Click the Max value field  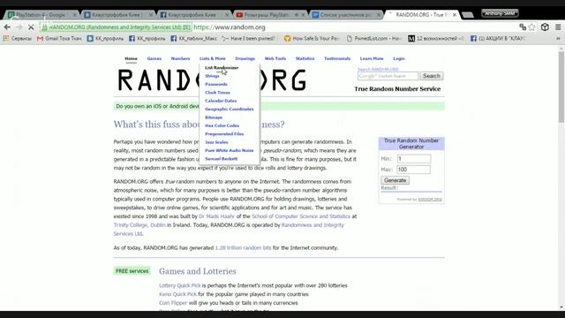[x=414, y=170]
